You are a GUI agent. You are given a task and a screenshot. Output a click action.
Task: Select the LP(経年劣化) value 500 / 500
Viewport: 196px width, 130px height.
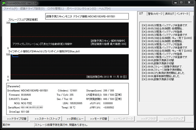[x=108, y=95]
